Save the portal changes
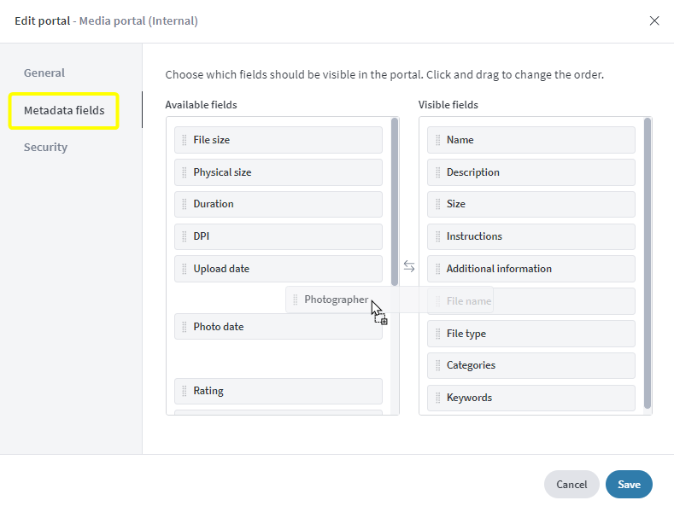Screen dimensions: 674x512 pyautogui.click(x=629, y=485)
